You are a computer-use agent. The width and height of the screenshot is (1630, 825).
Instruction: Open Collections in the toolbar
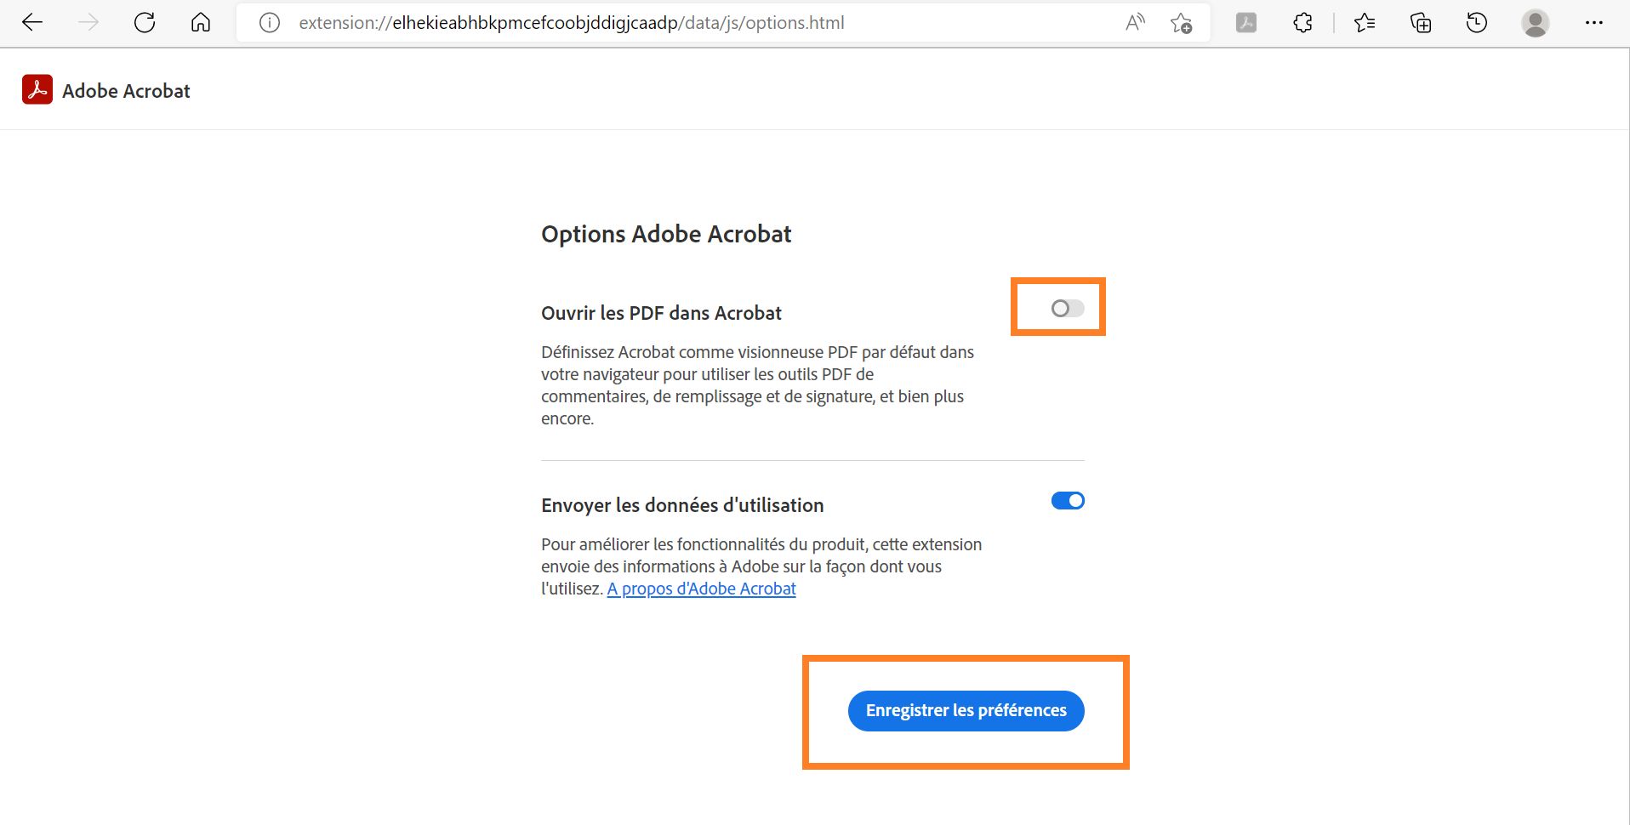tap(1421, 22)
